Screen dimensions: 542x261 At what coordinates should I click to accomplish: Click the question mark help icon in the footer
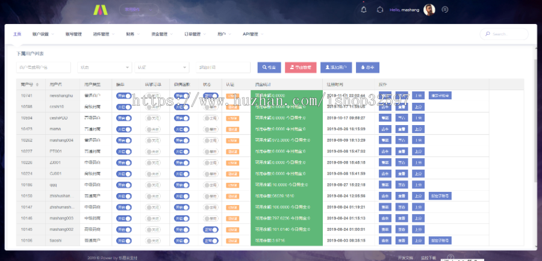[x=450, y=257]
